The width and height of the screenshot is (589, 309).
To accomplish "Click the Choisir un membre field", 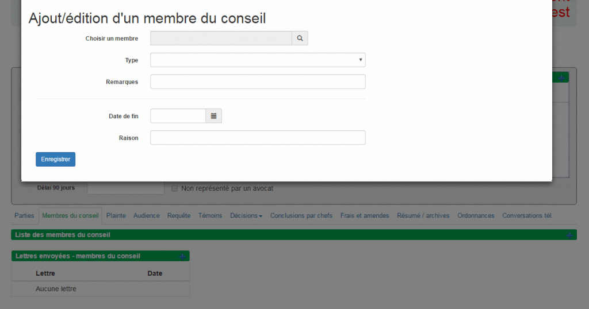I will pyautogui.click(x=221, y=38).
